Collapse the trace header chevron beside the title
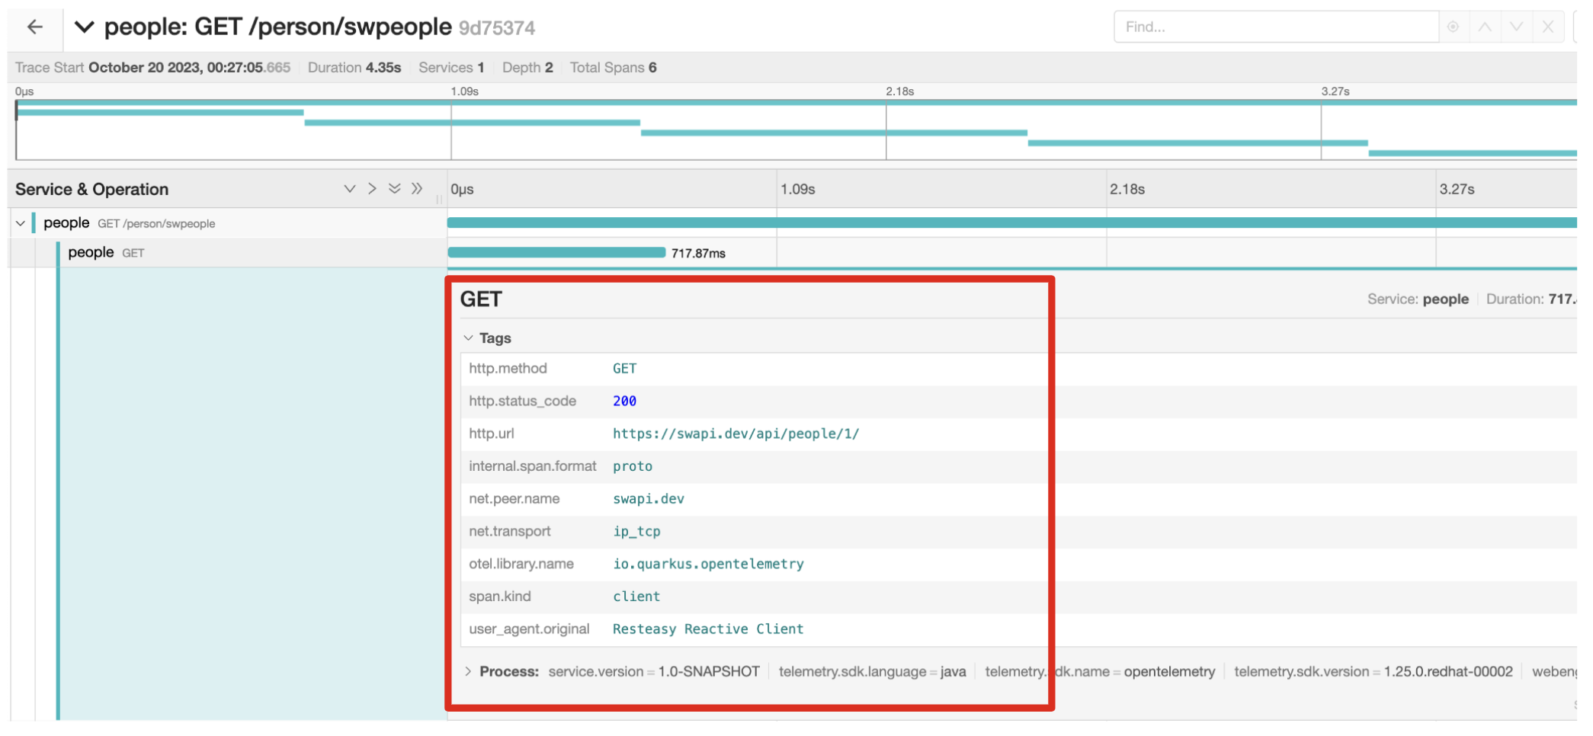1593x736 pixels. (84, 27)
